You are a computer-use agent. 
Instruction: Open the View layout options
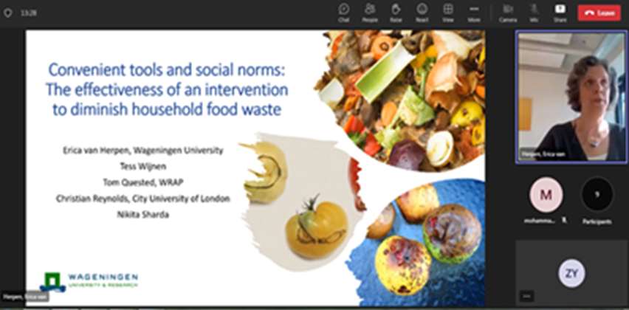click(447, 12)
